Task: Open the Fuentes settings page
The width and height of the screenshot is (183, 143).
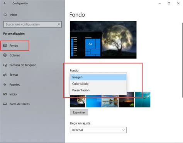Action: point(15,85)
